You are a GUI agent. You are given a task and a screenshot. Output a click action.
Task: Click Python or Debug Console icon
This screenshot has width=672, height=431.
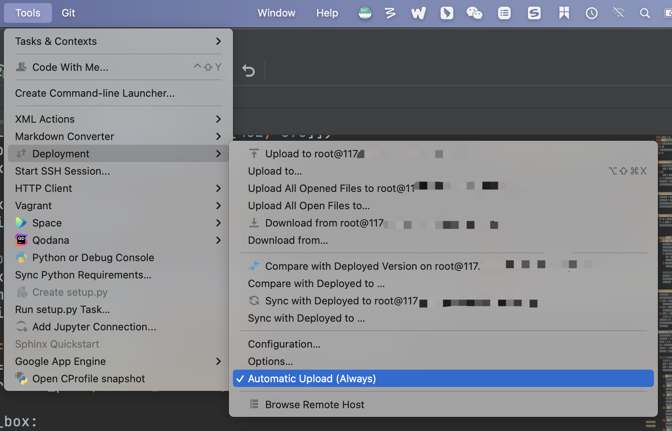click(21, 257)
